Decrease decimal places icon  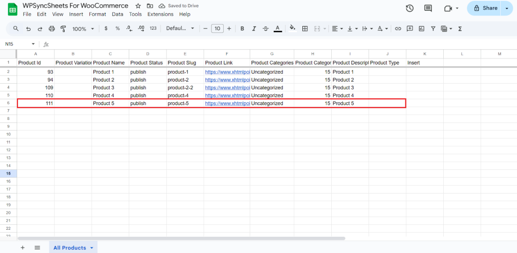coord(129,29)
